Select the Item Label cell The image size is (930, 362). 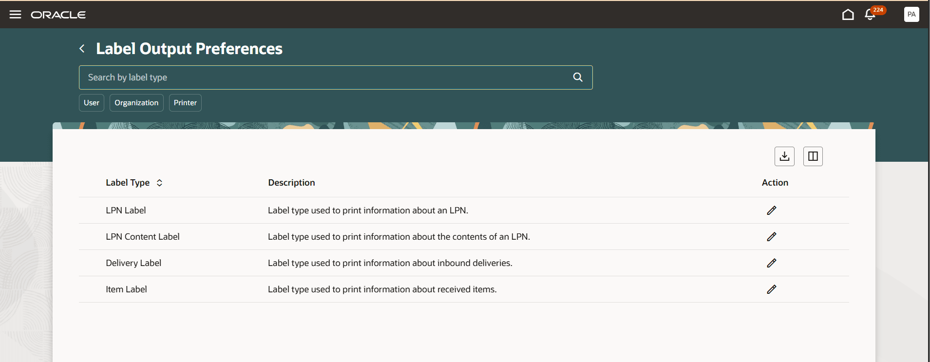[x=126, y=289]
